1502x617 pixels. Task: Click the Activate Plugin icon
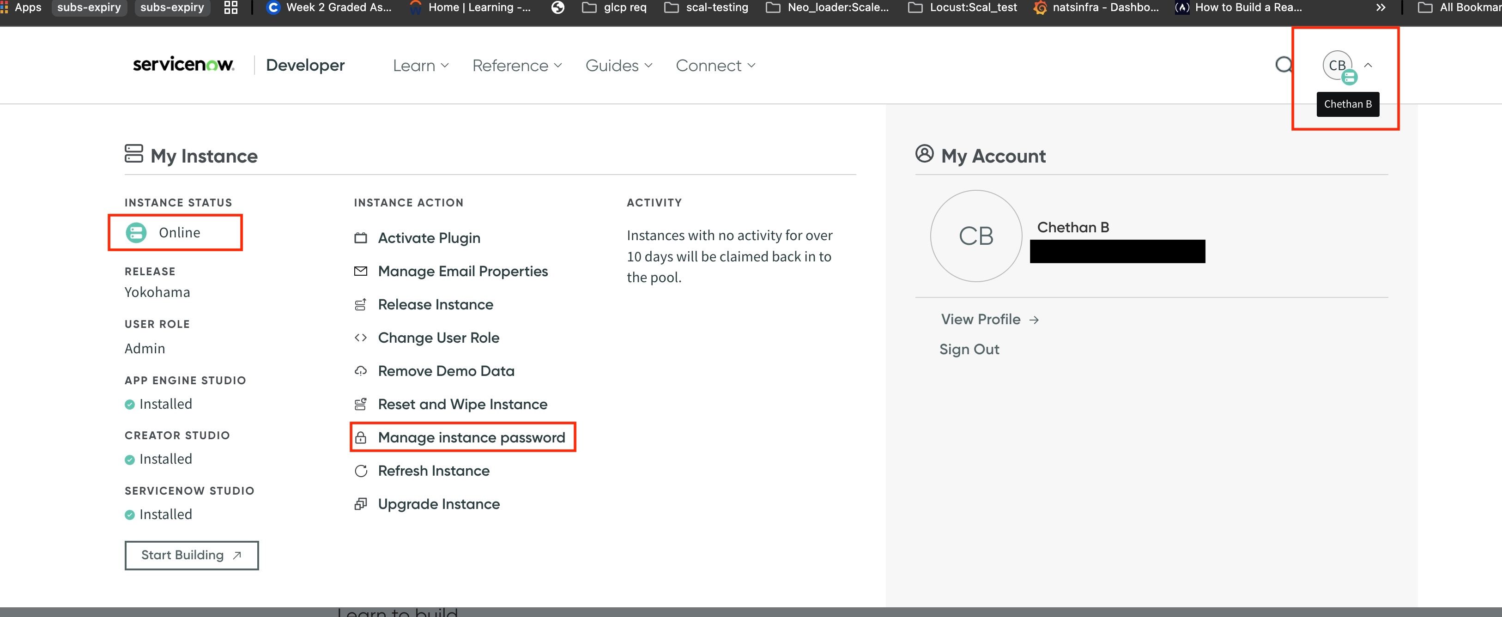pyautogui.click(x=361, y=238)
